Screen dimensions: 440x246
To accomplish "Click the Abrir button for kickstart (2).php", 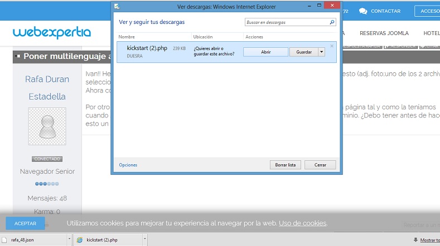I will pyautogui.click(x=265, y=52).
